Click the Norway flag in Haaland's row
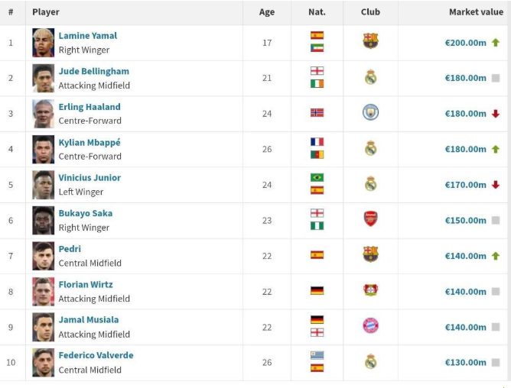Image resolution: width=511 pixels, height=388 pixels. (317, 112)
